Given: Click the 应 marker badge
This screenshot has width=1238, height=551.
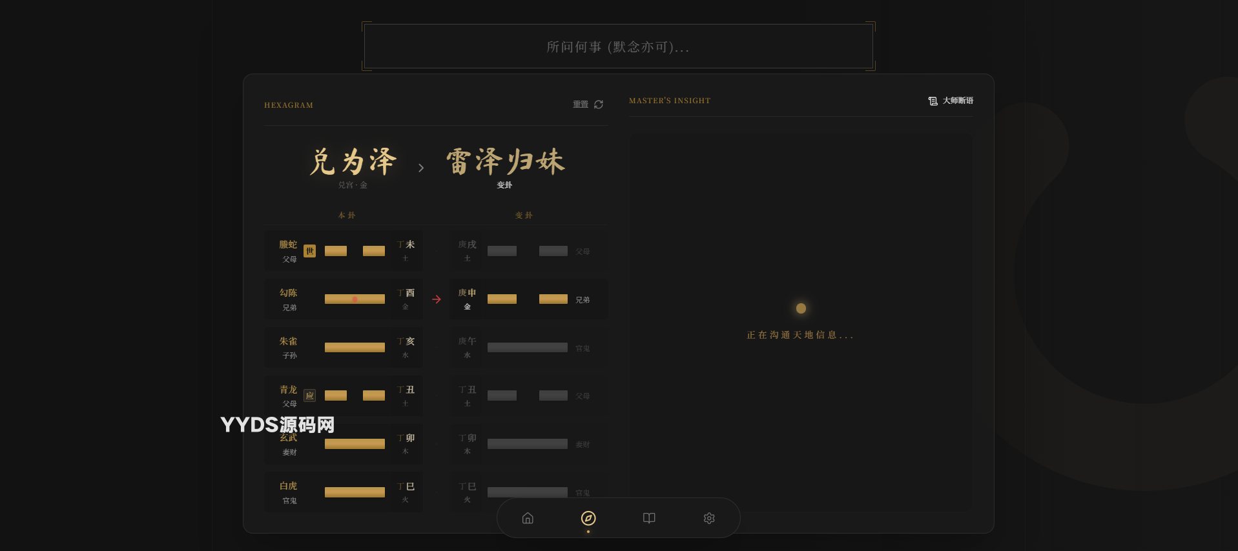Looking at the screenshot, I should click(x=310, y=396).
